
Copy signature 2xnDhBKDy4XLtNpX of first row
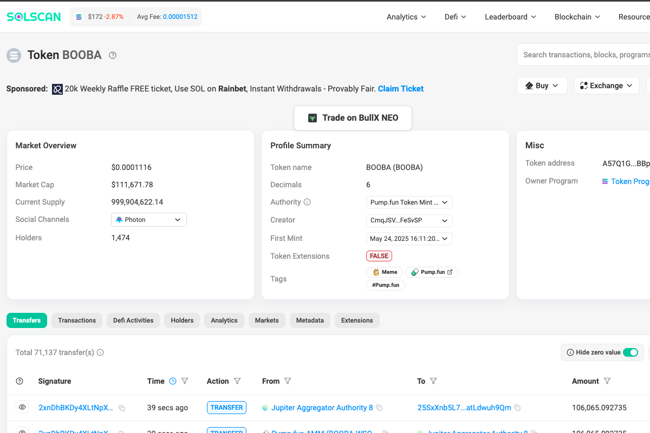point(122,408)
